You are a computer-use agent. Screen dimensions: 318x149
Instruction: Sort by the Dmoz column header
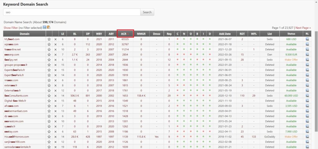(x=157, y=34)
